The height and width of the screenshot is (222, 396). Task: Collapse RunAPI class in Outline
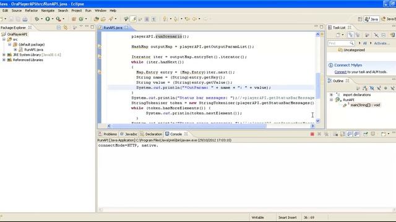point(332,100)
